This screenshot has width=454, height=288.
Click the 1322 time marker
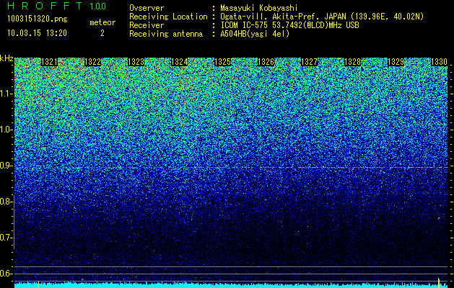[x=92, y=62]
